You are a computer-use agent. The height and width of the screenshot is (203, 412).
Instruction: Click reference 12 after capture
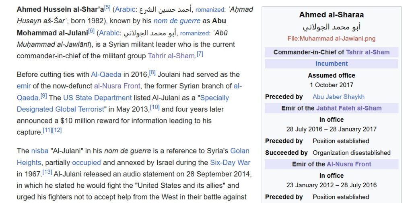click(x=57, y=130)
